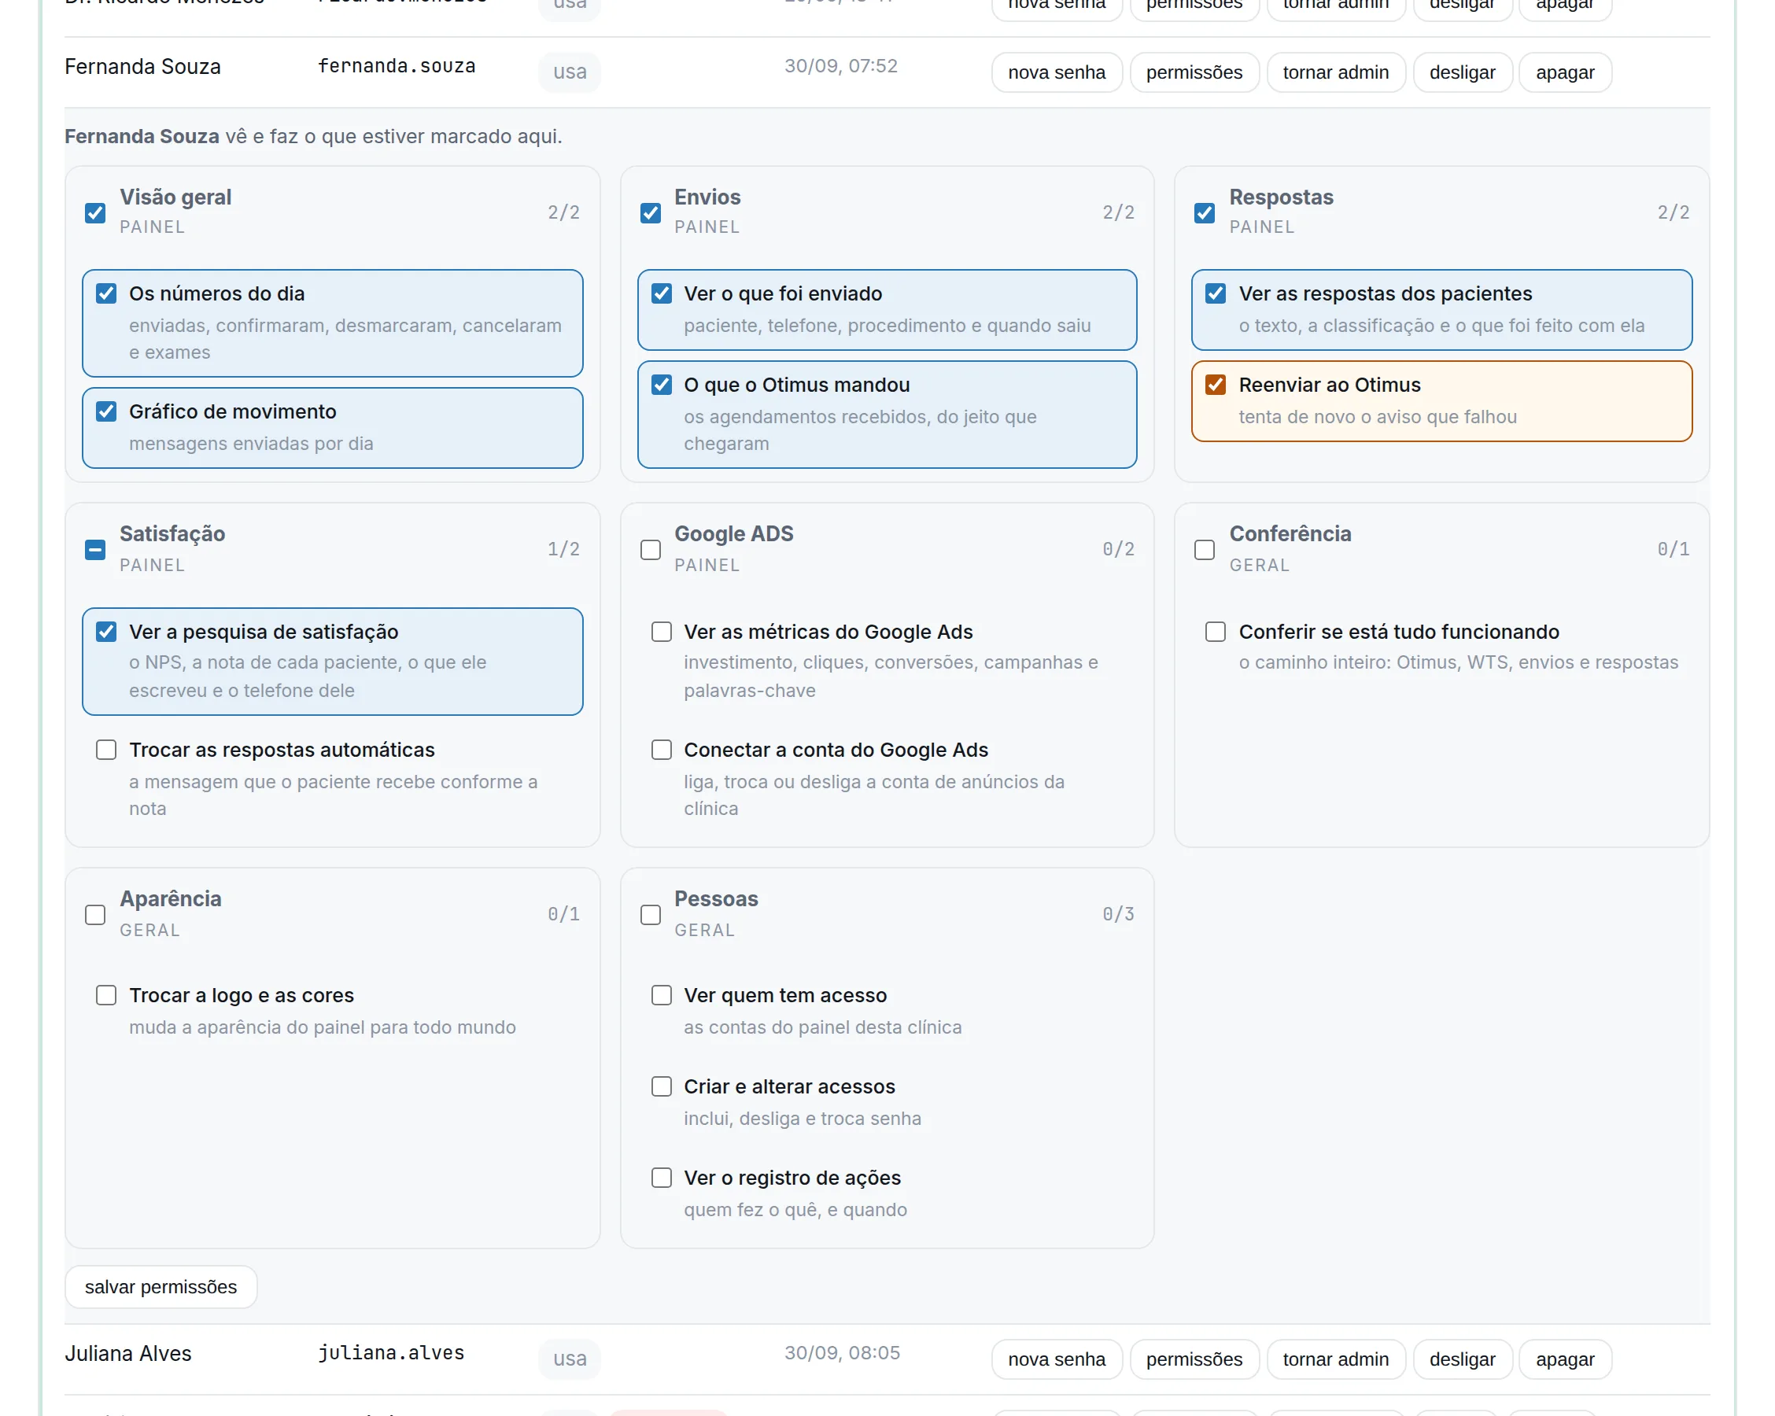Click the 'juliana.alves' username text
This screenshot has height=1416, width=1775.
pos(391,1353)
